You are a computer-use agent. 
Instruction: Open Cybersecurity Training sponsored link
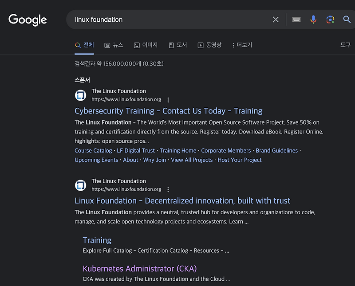click(x=169, y=111)
